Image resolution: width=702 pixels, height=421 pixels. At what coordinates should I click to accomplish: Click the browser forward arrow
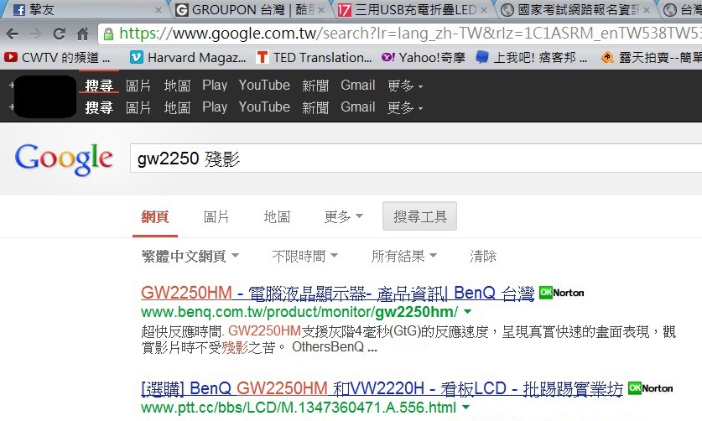click(x=35, y=34)
